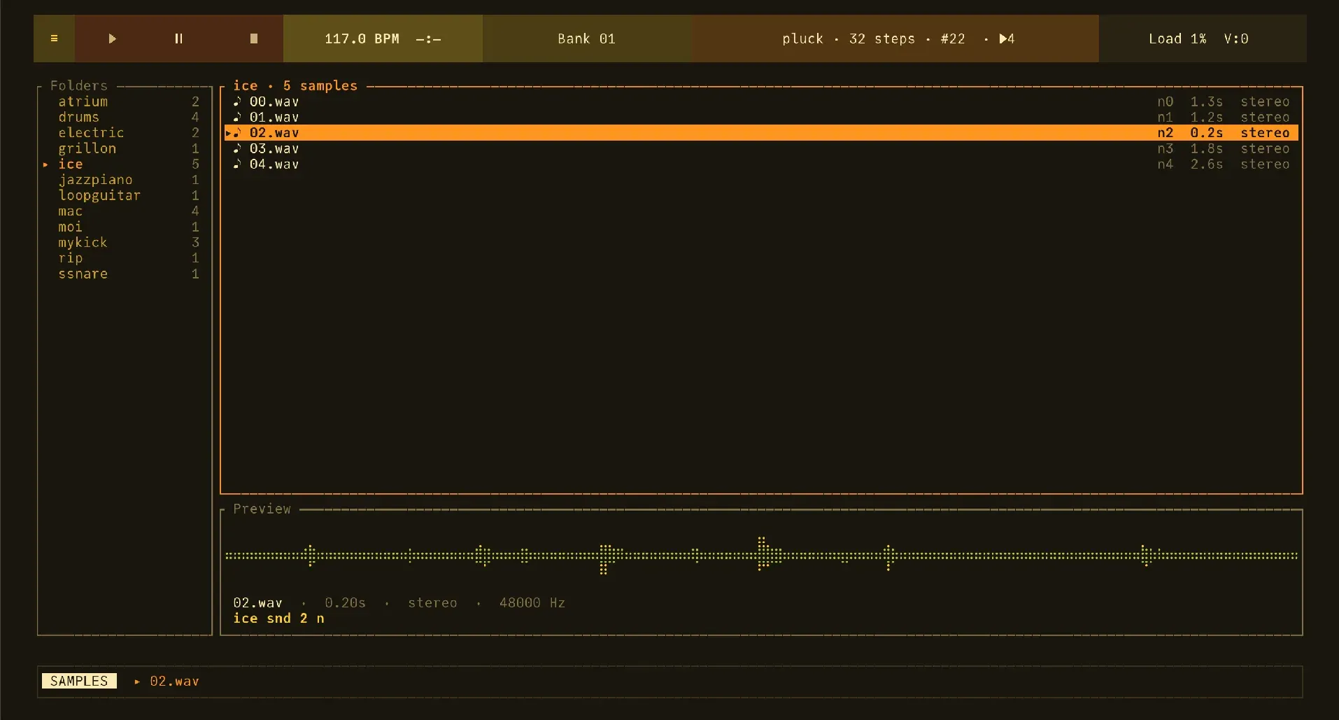The image size is (1339, 720).
Task: Click the note icon beside 02.wav
Action: [237, 132]
